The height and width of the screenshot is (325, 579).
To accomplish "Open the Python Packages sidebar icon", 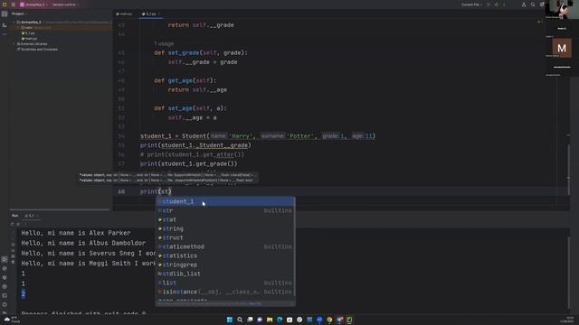I will tap(5, 277).
